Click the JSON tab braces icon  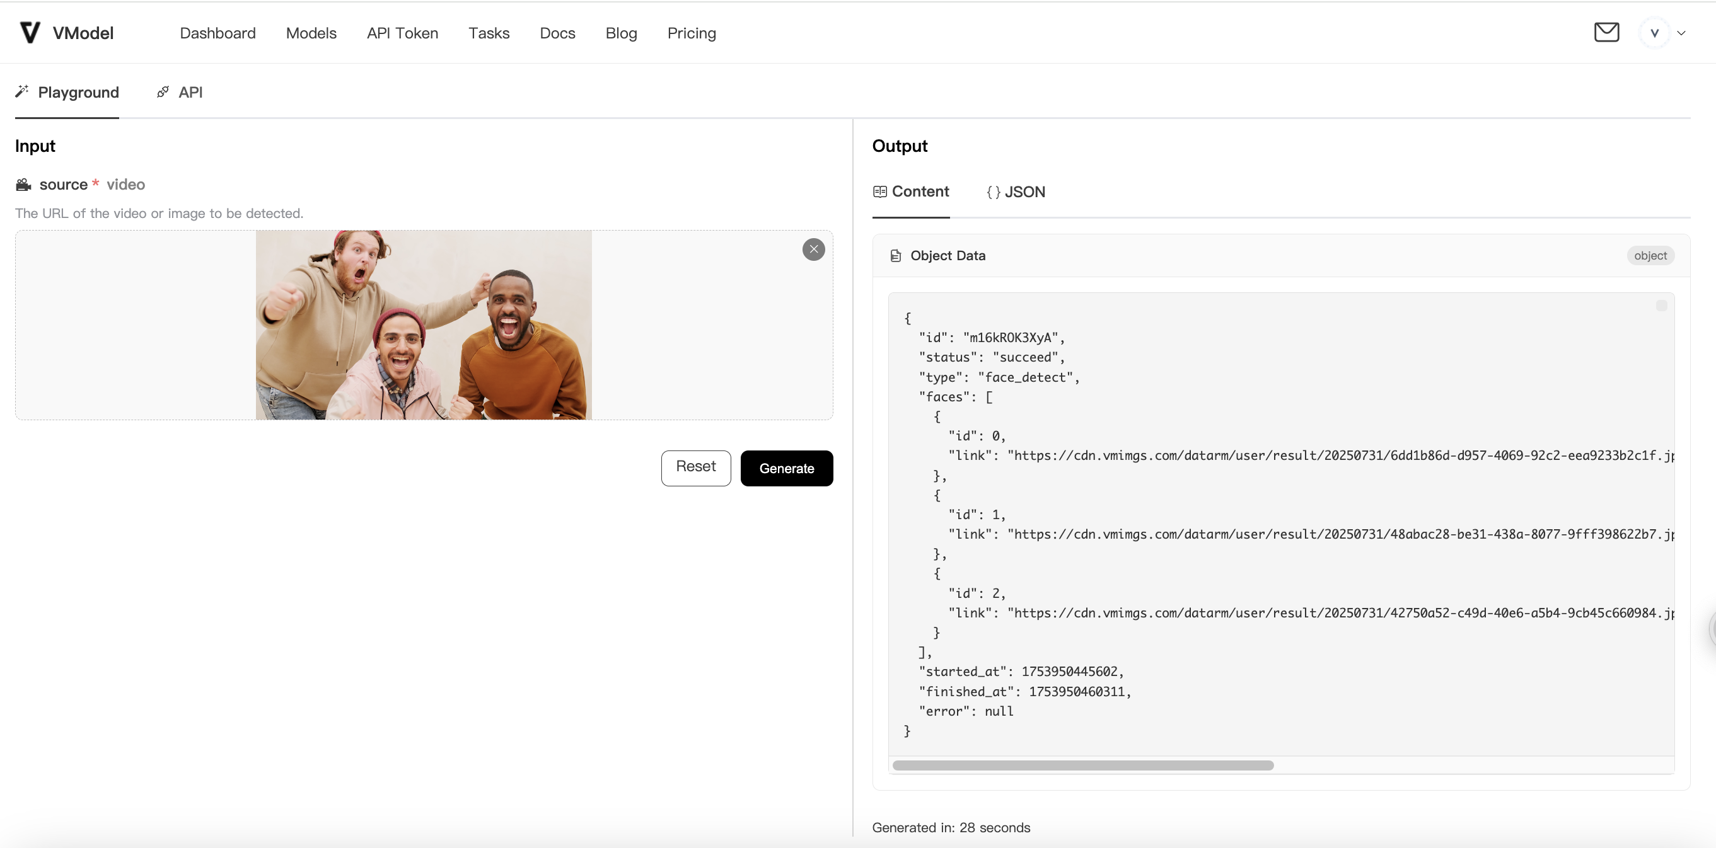(x=994, y=192)
